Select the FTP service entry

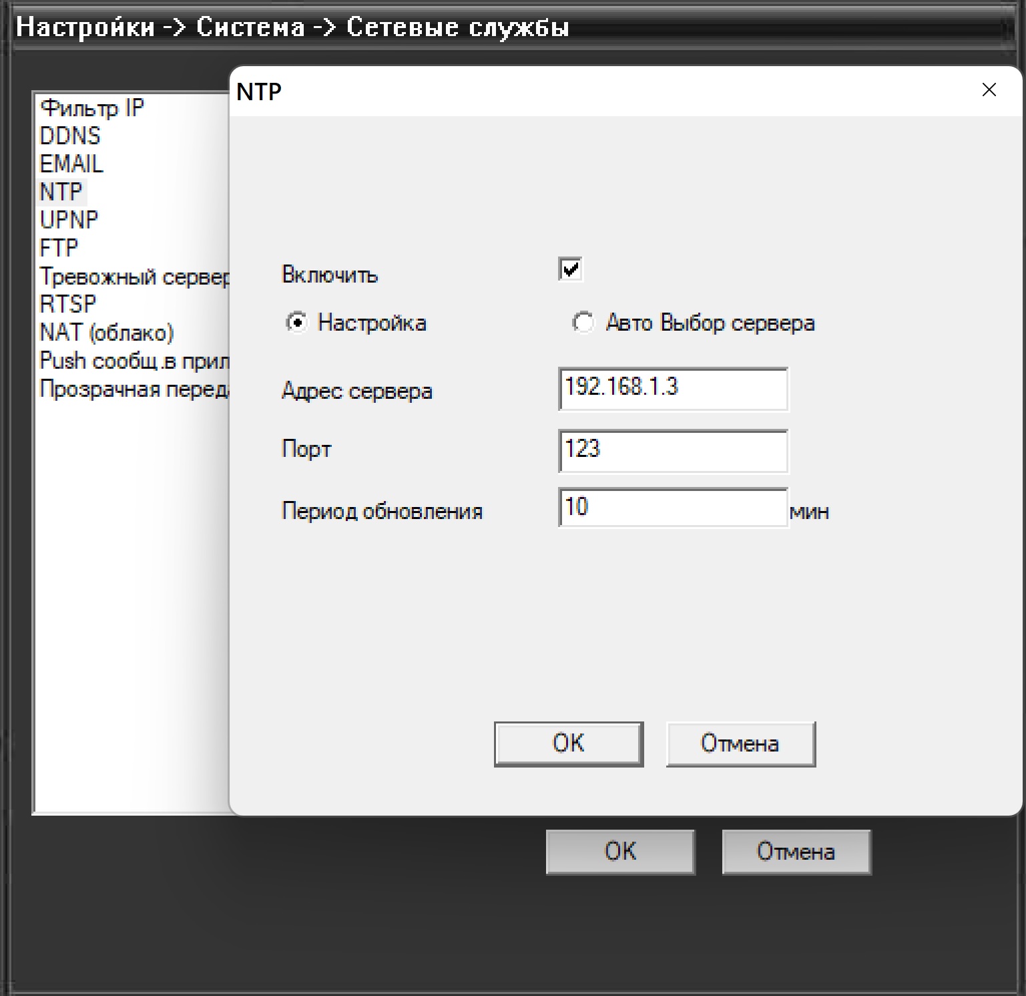tap(59, 248)
